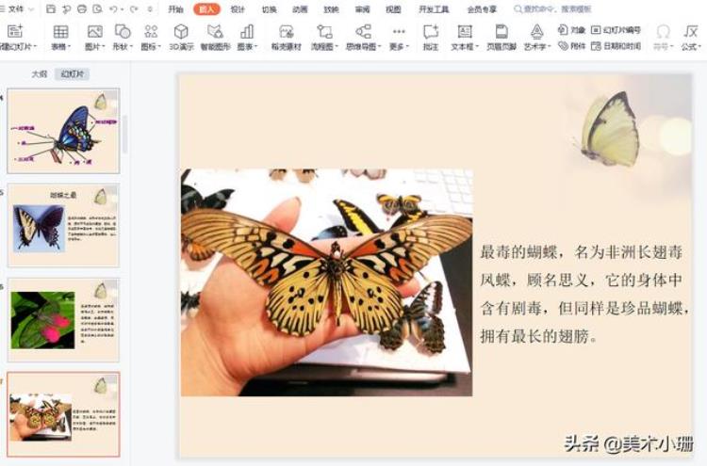The height and width of the screenshot is (466, 707).
Task: Insert 幻灯片编号 slide number
Action: (x=617, y=29)
